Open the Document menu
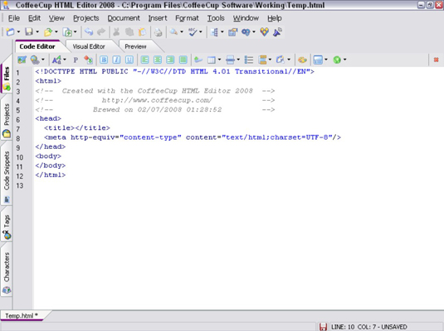444x331 pixels. tap(124, 18)
